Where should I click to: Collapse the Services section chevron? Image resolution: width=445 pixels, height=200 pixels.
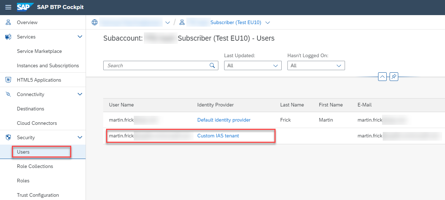[x=80, y=37]
